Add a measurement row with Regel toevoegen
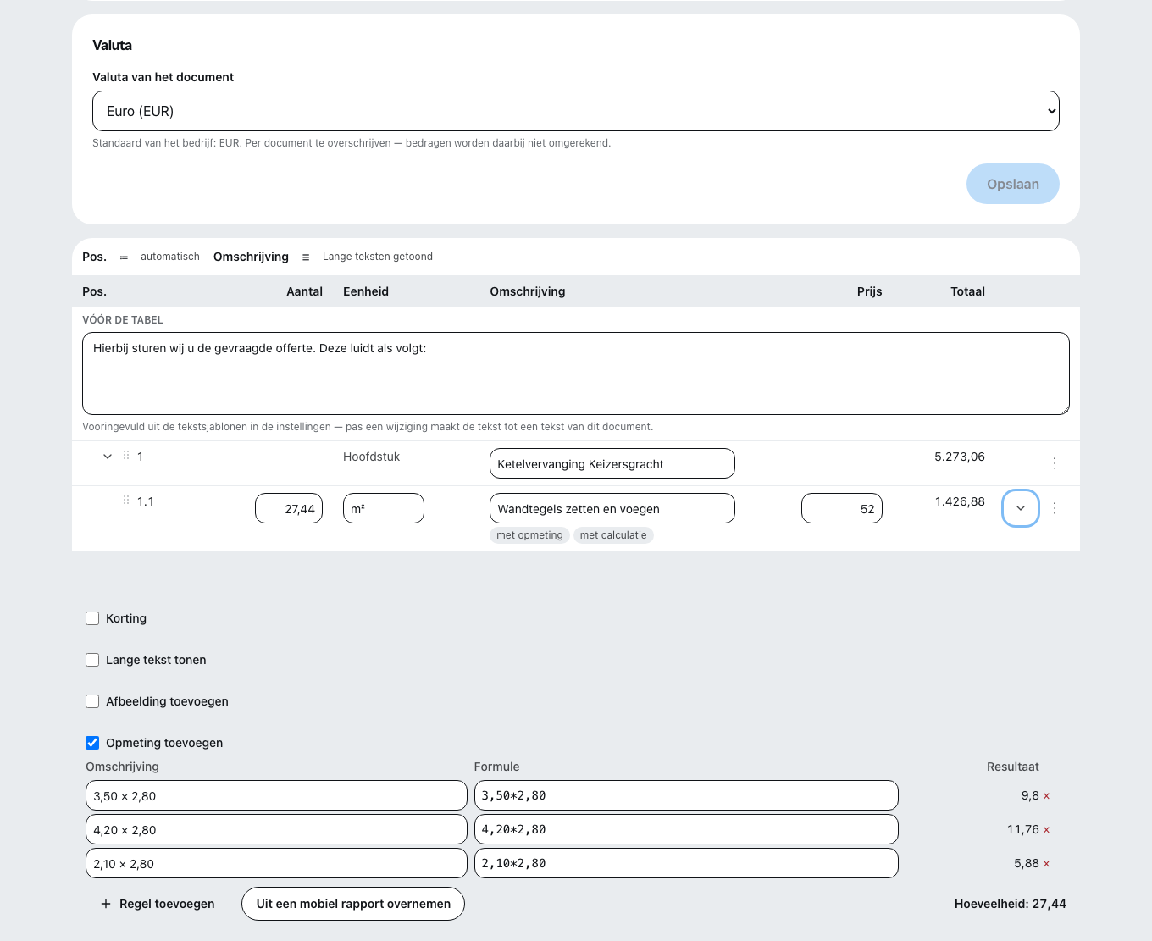Screen dimensions: 1152x941 pyautogui.click(x=158, y=904)
